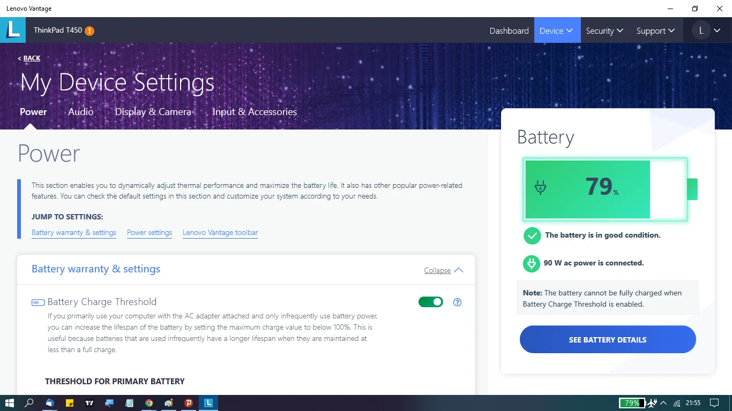Click the 'Battery Charge Threshold' setting title

pos(102,302)
